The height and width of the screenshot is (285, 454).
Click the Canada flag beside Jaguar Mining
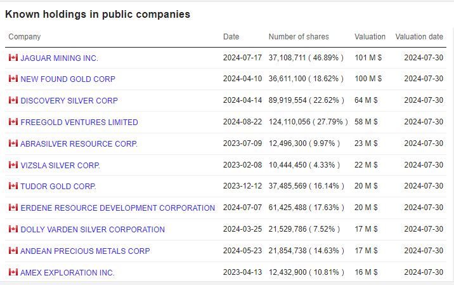click(x=13, y=57)
